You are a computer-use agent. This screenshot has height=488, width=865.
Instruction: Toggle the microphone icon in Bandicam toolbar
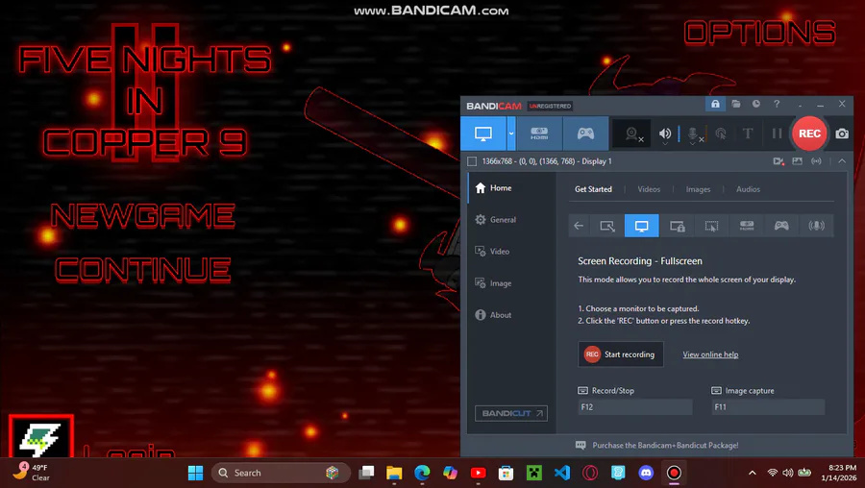(693, 134)
